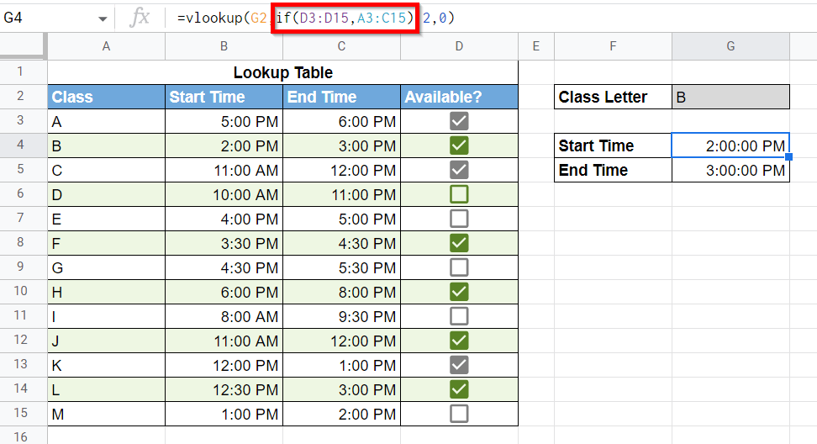
Task: Select the 12:30 PM start time cell
Action: (224, 389)
